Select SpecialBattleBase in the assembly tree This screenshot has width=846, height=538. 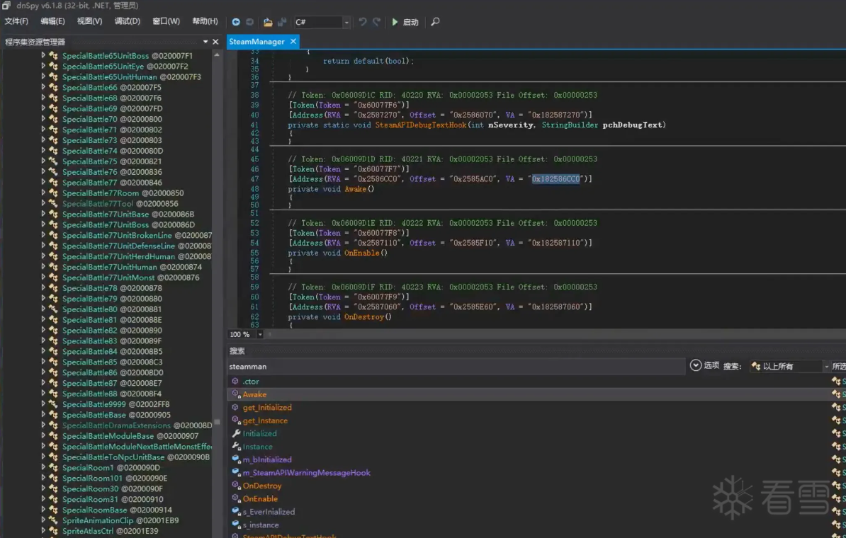[x=94, y=415]
